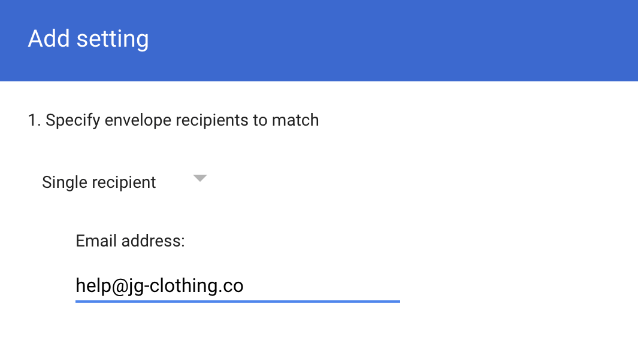Click the help@jg-clothing.co text

pyautogui.click(x=159, y=285)
